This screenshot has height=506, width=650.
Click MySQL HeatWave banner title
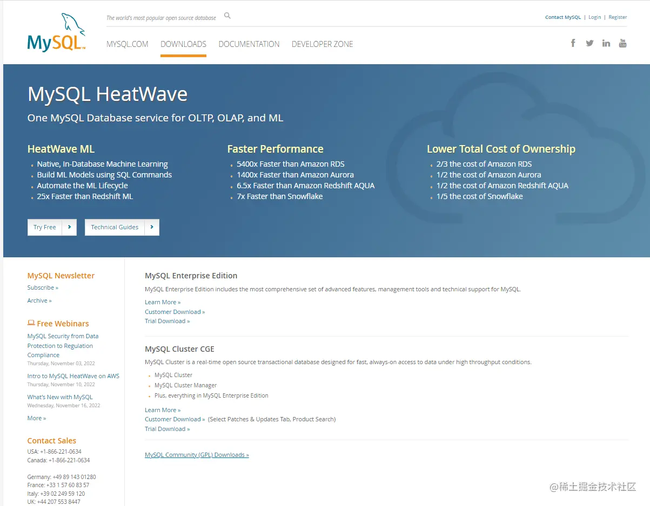click(x=108, y=94)
